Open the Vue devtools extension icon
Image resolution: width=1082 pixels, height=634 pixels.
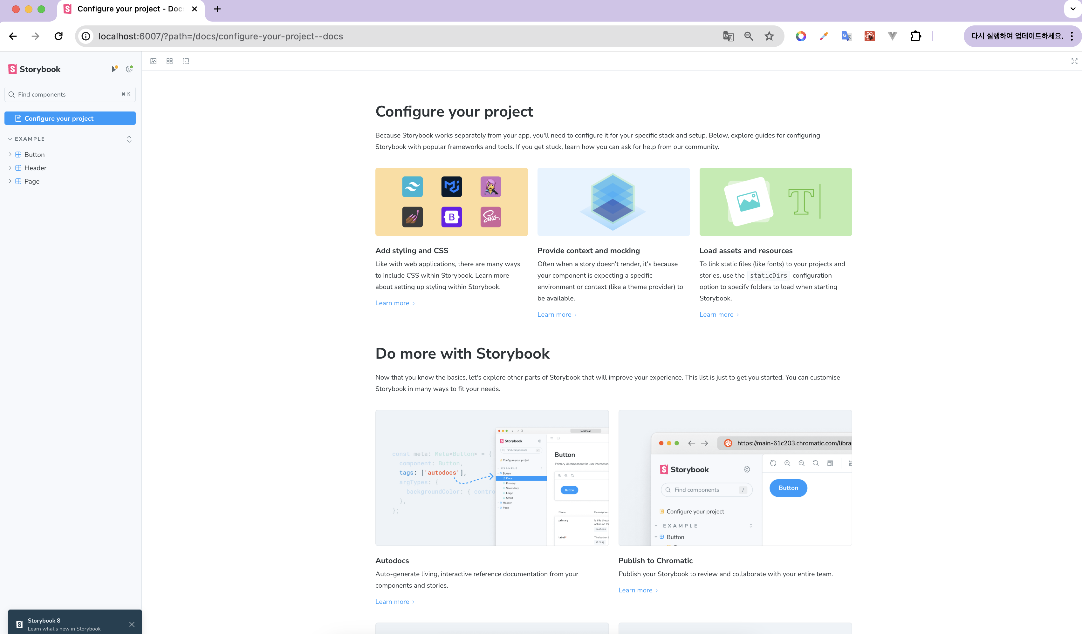click(x=892, y=37)
